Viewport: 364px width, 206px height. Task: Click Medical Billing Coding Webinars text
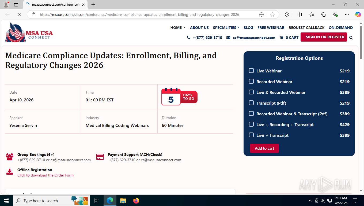(117, 125)
